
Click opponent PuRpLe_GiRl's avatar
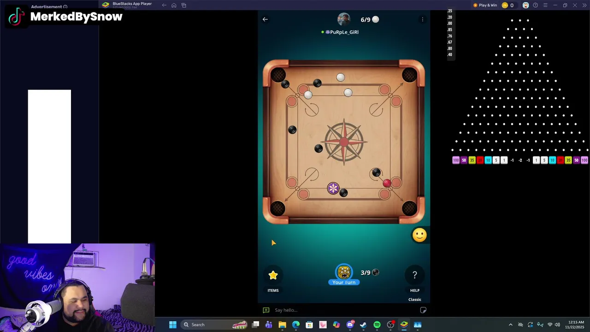[344, 19]
